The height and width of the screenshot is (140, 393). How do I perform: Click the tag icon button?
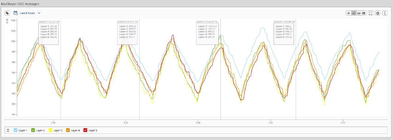click(x=7, y=13)
